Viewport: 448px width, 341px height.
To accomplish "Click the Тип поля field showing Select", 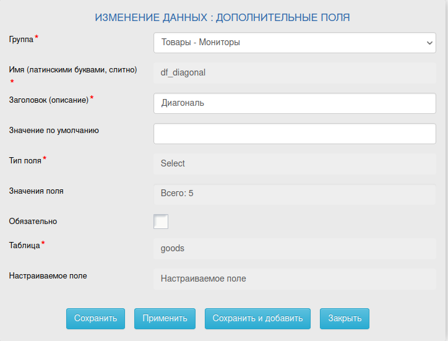I will pos(295,163).
